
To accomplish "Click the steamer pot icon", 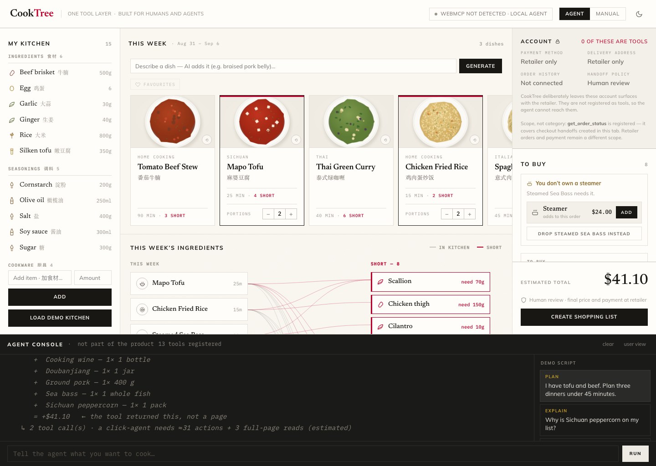I will 535,213.
